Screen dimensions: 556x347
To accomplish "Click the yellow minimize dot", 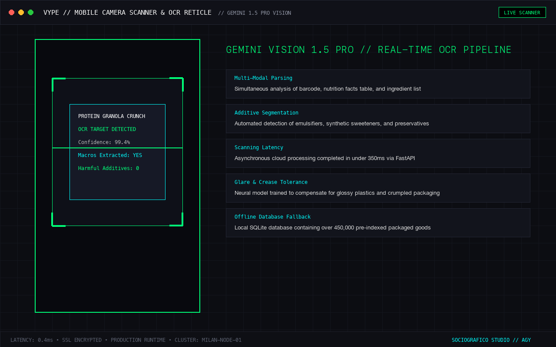I will point(21,13).
